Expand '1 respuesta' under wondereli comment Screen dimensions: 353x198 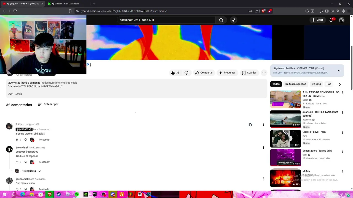tap(28, 171)
